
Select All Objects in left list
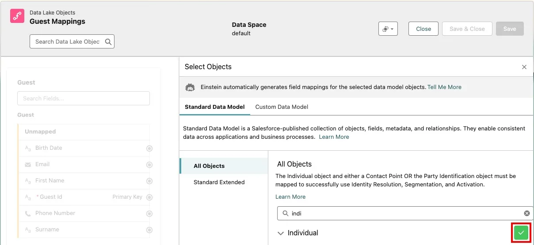coord(209,166)
